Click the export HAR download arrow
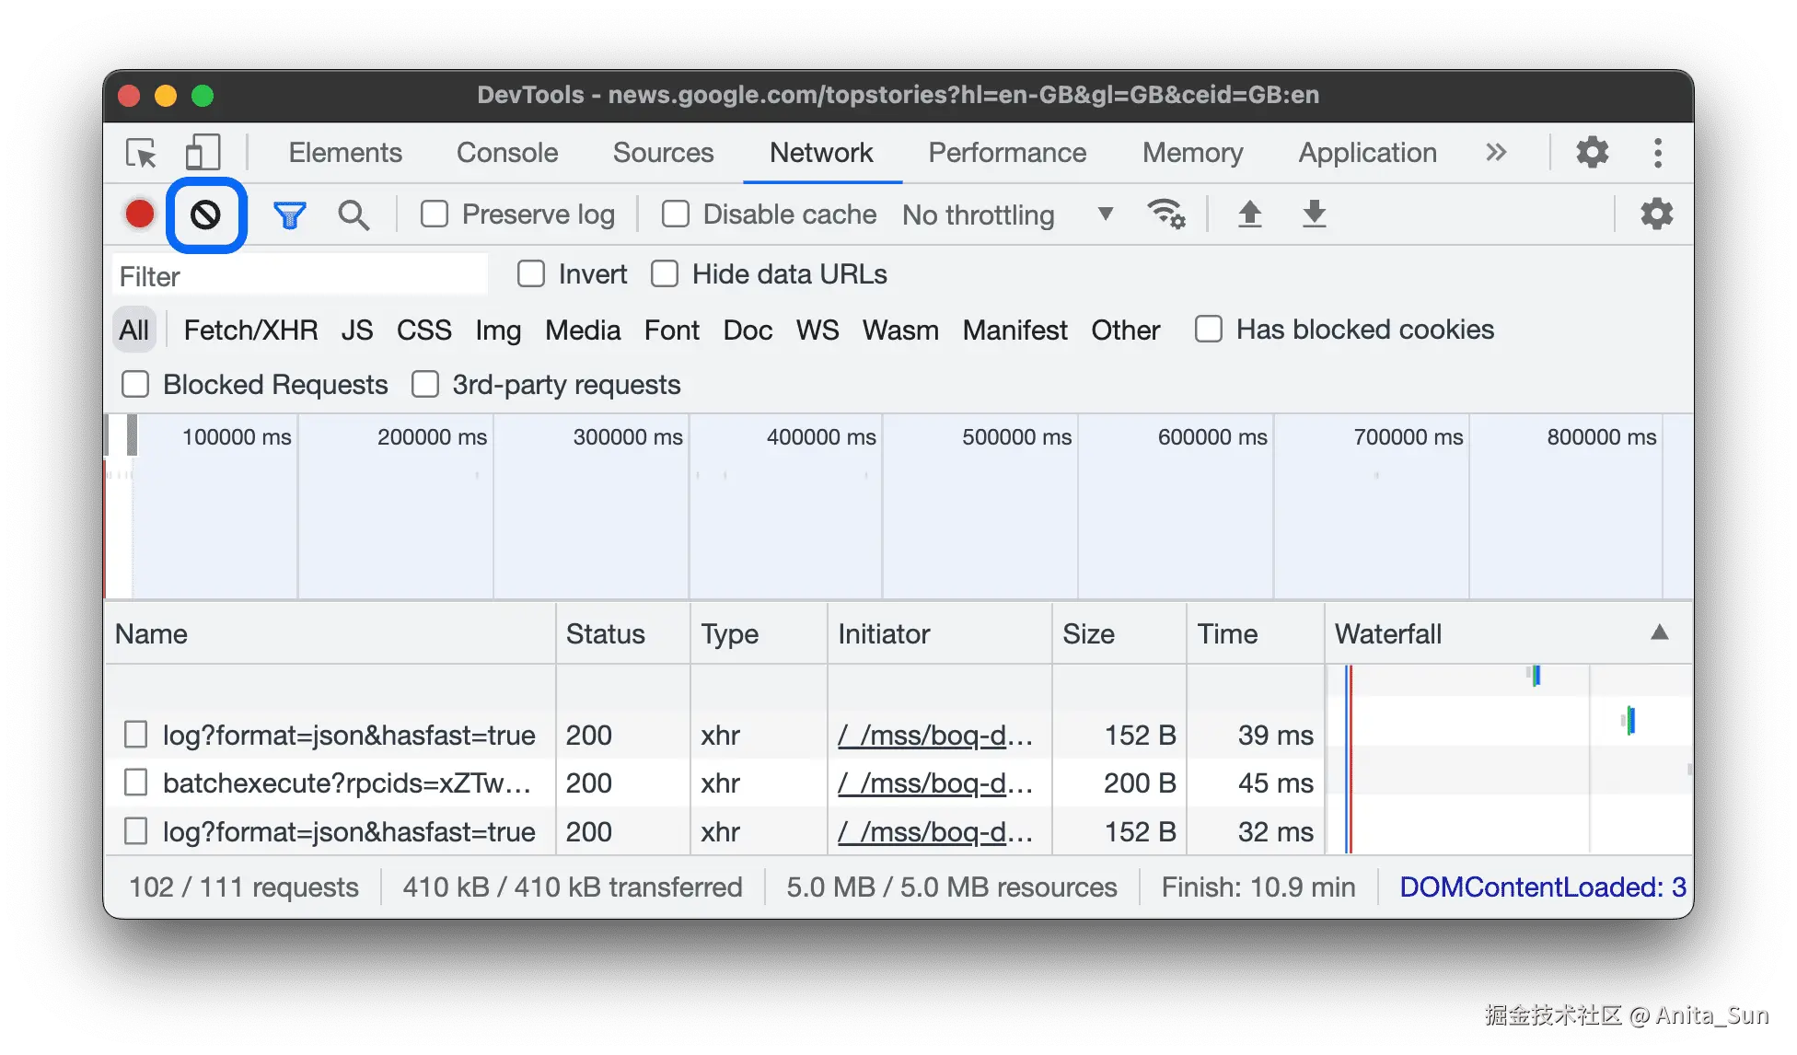1797x1055 pixels. 1314,214
